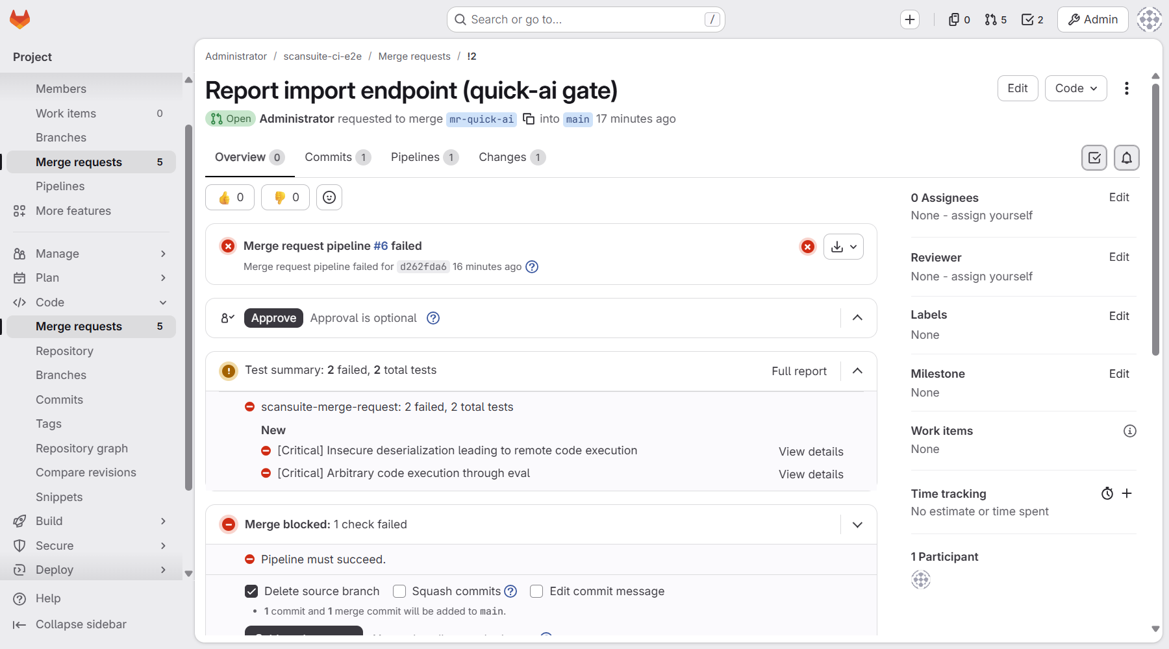Collapse the test summary section

857,371
